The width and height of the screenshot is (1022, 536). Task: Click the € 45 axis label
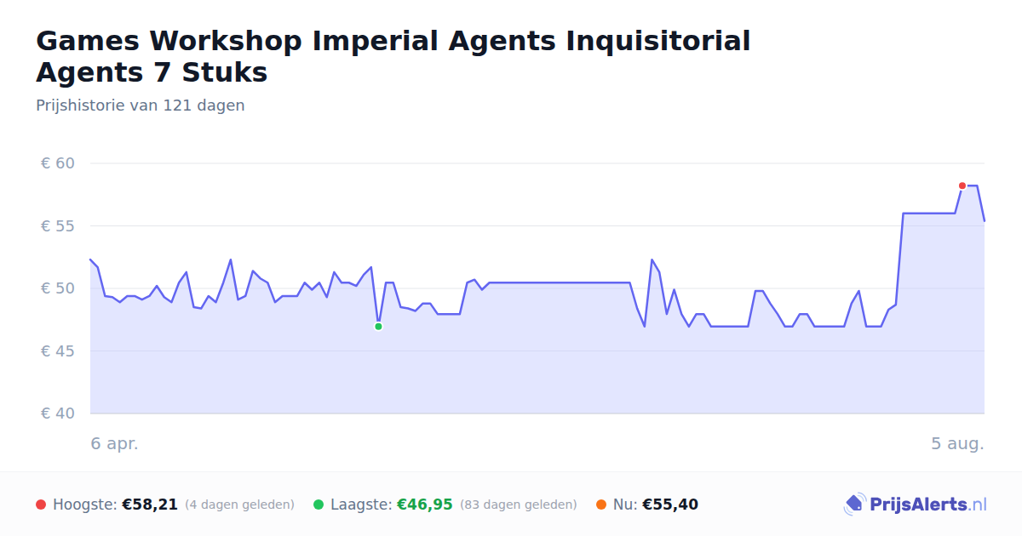click(x=58, y=351)
